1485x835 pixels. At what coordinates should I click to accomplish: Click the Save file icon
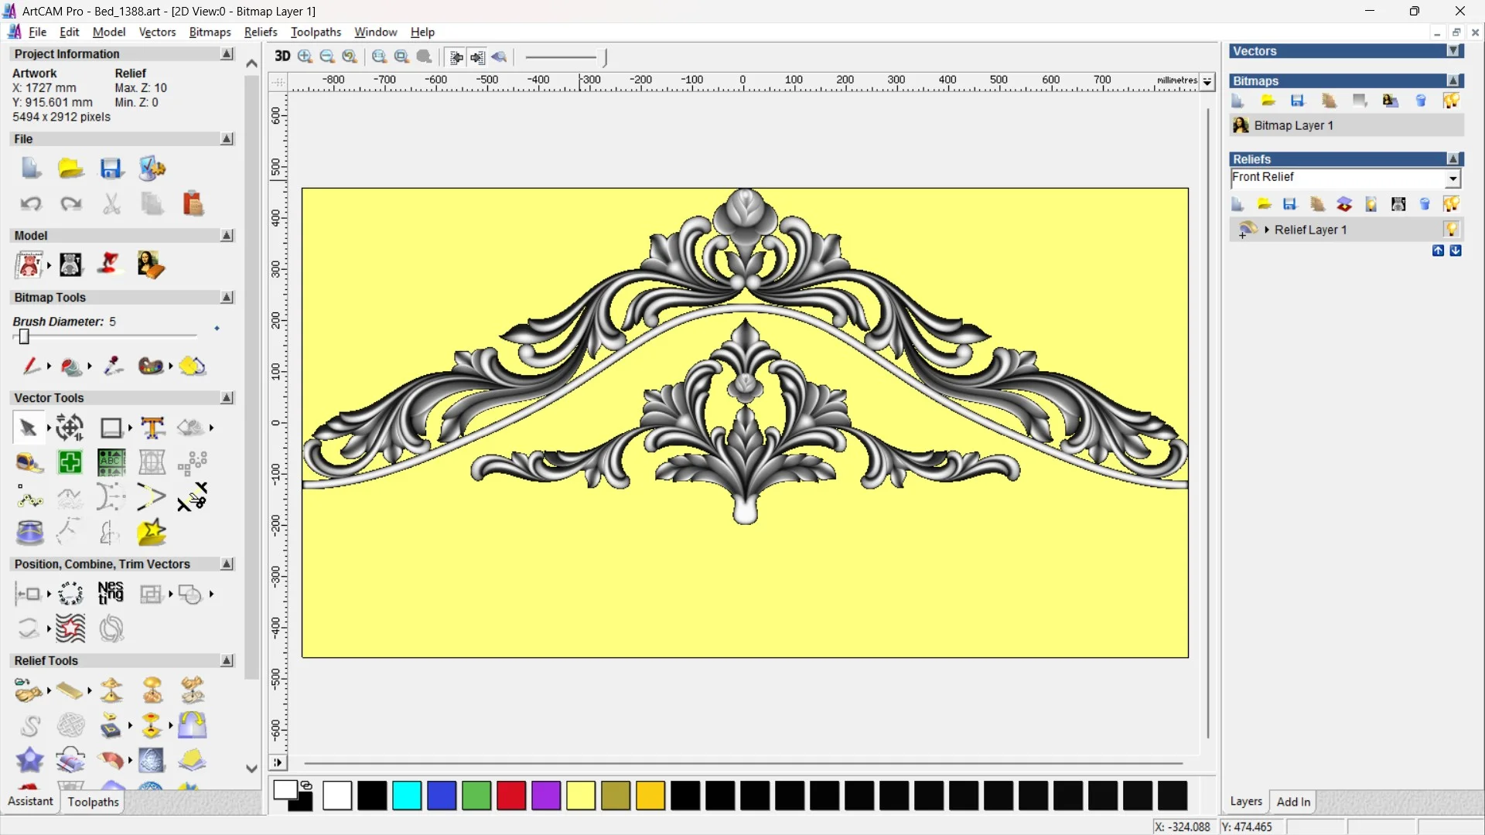coord(111,169)
